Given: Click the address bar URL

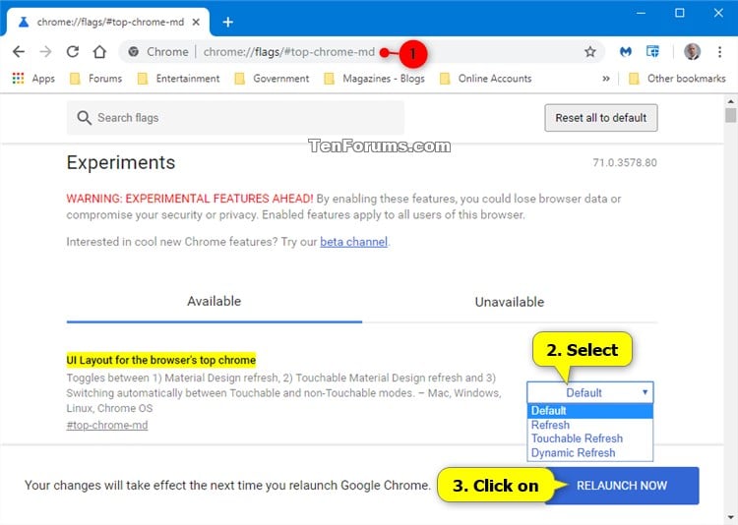Looking at the screenshot, I should click(289, 52).
